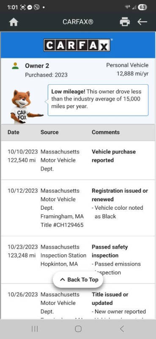The height and width of the screenshot is (339, 156).
Task: Tap the CARFAX logo banner
Action: (x=78, y=45)
